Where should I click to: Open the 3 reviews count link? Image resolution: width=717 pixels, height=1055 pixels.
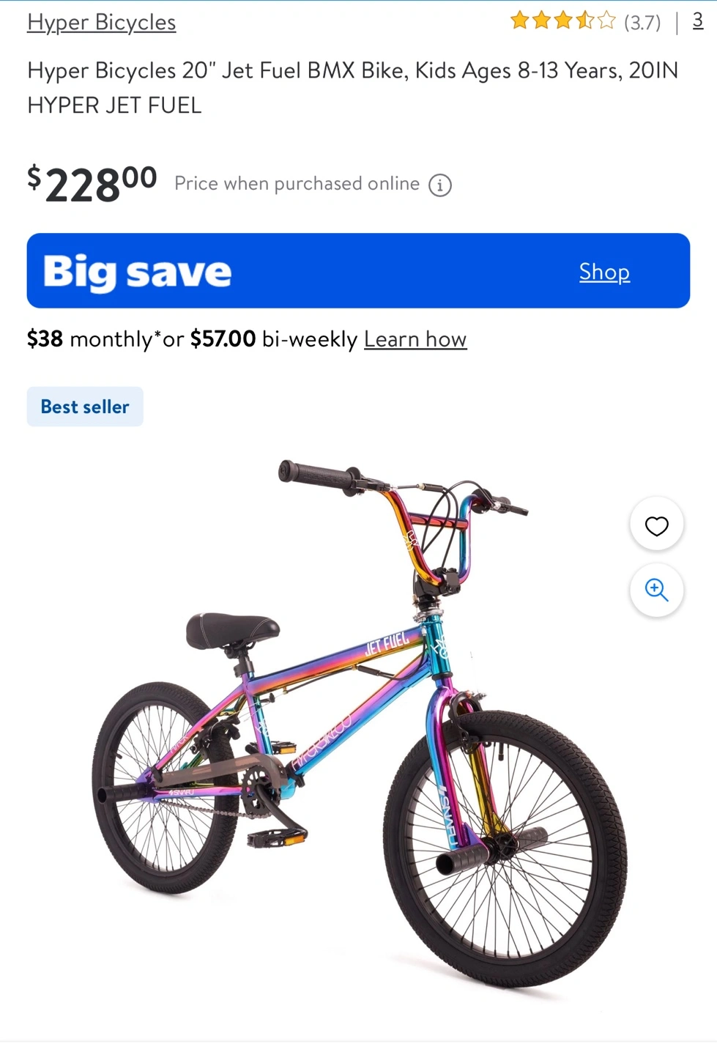[x=698, y=21]
